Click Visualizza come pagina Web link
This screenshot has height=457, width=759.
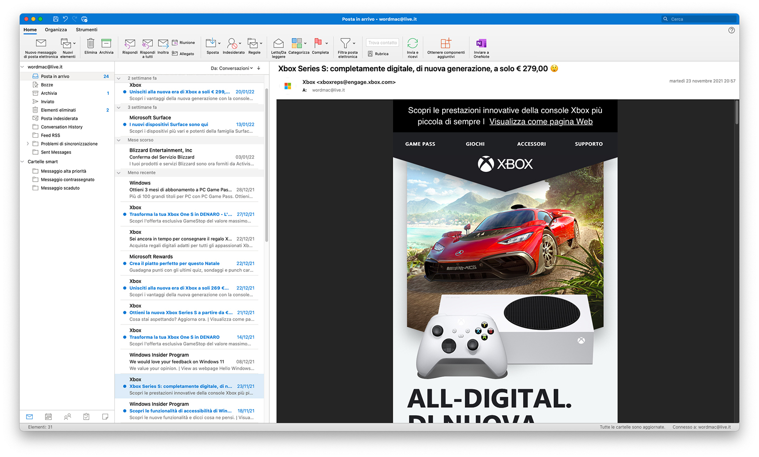541,122
